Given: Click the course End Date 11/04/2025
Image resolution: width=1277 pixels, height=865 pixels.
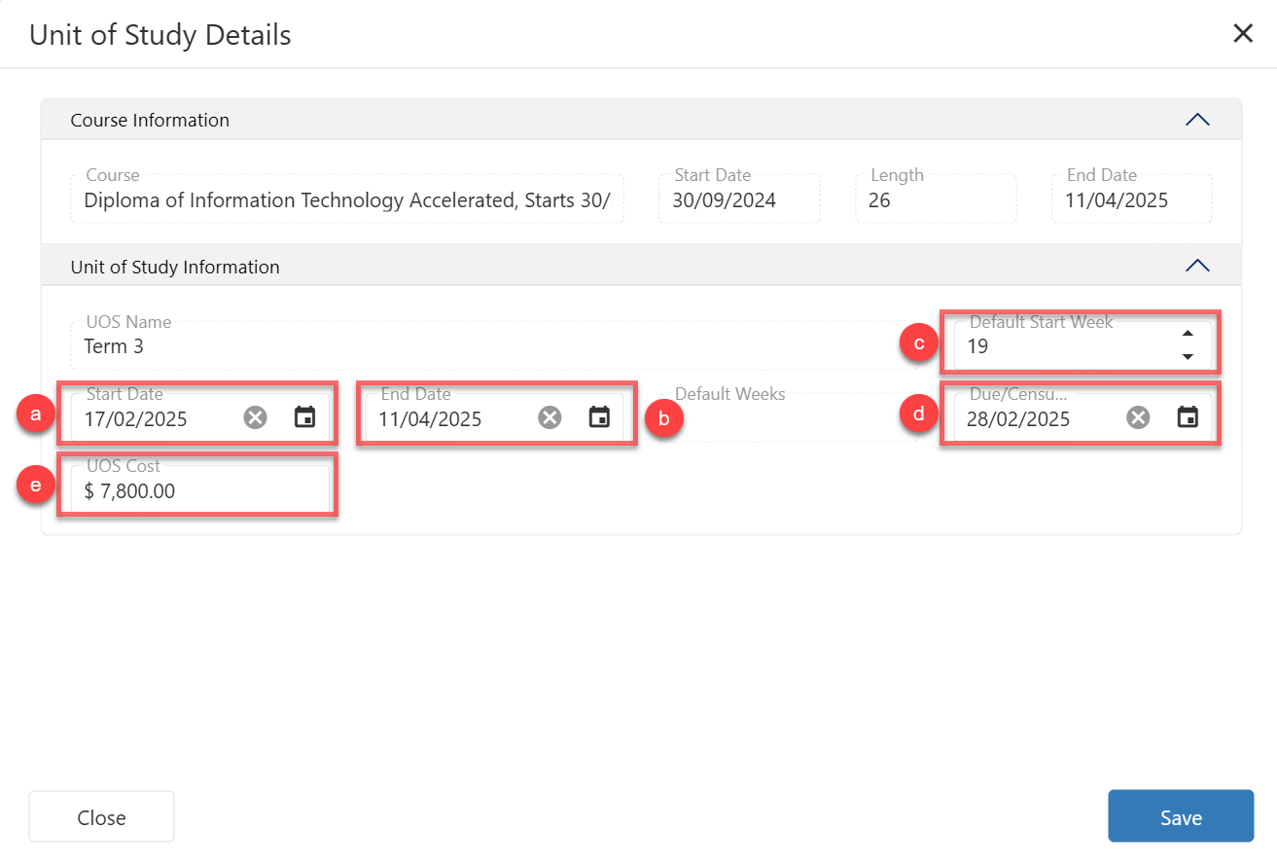Looking at the screenshot, I should tap(1132, 198).
